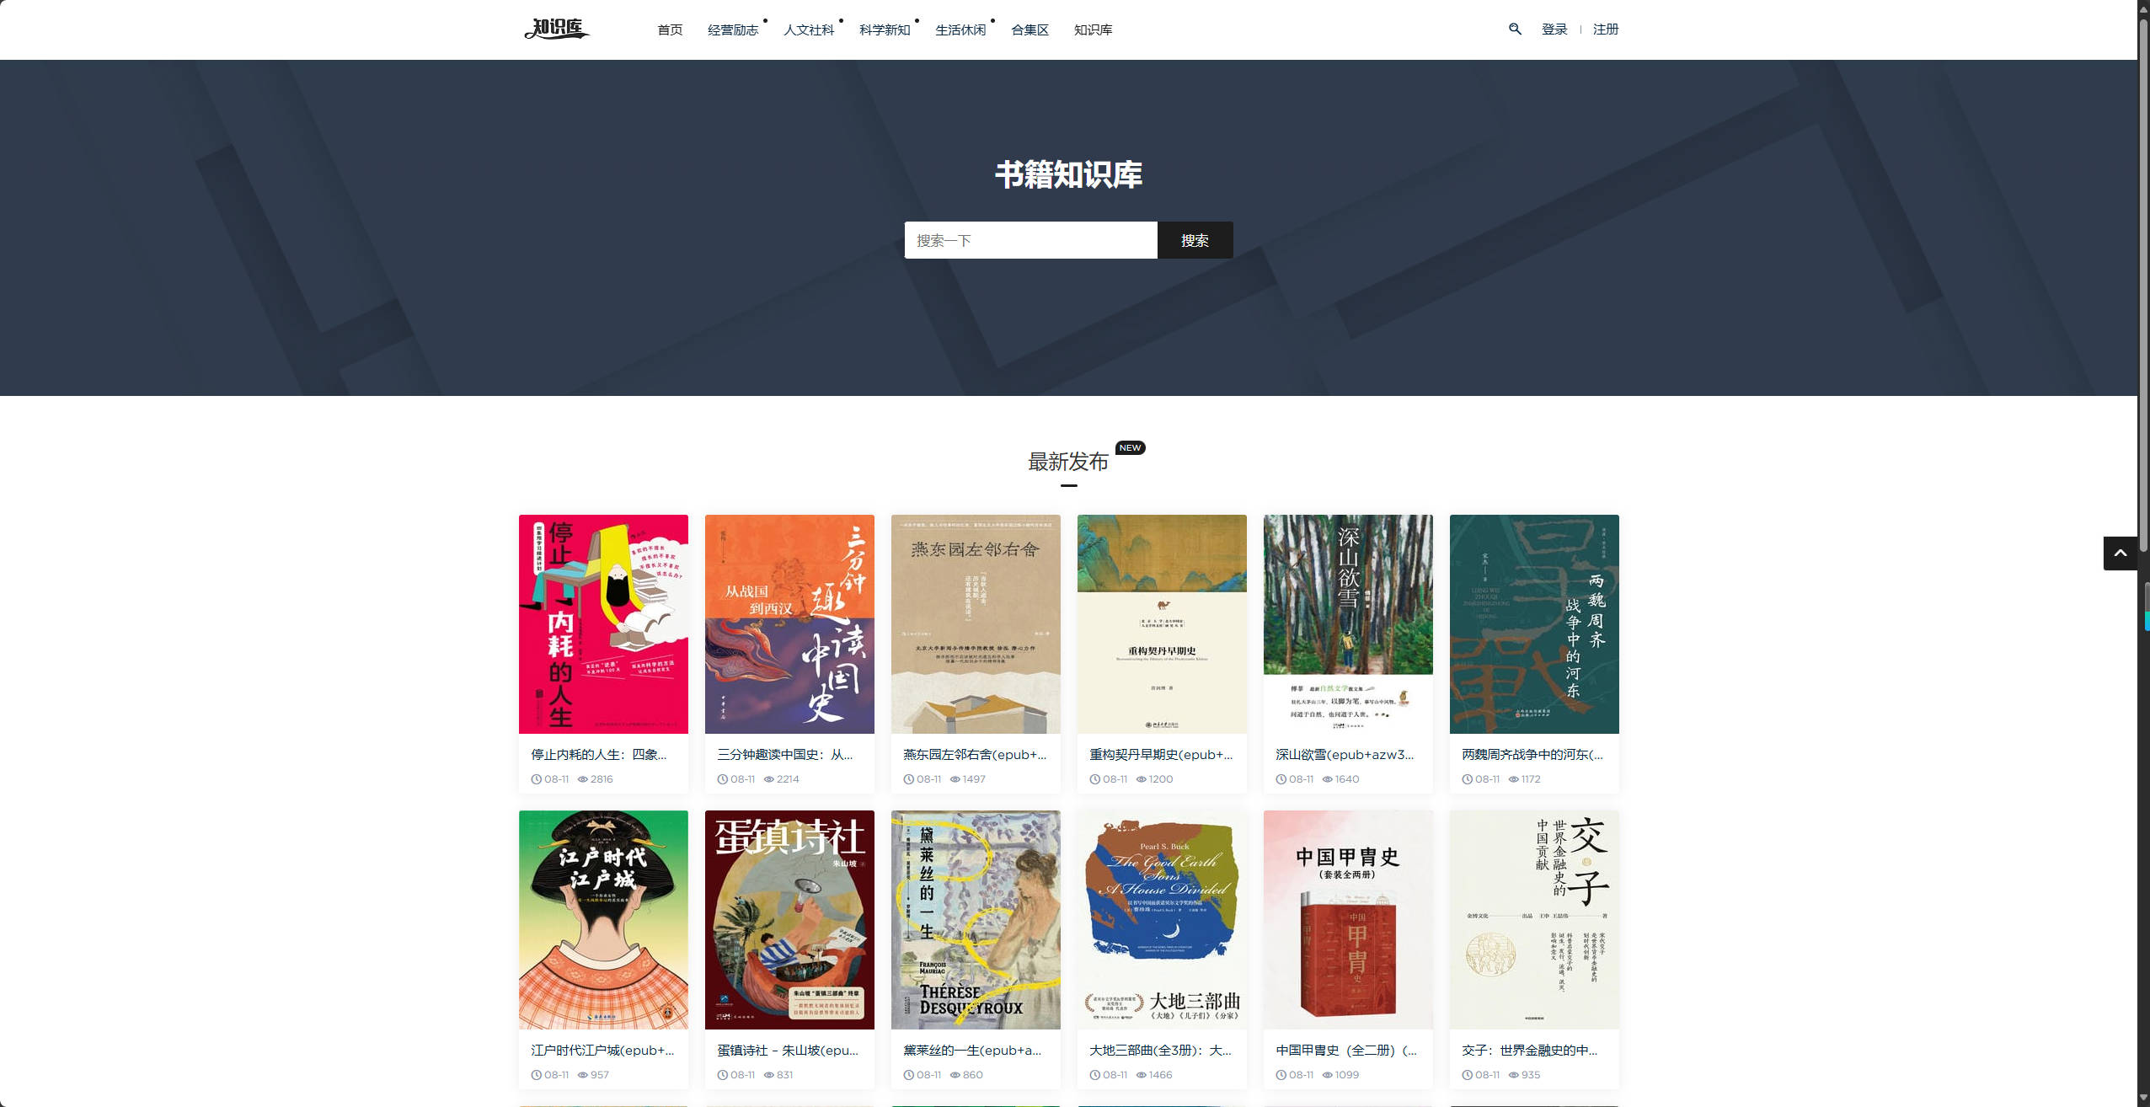The height and width of the screenshot is (1107, 2150).
Task: Click eye icon under 中国甲胄史
Action: [1327, 1075]
